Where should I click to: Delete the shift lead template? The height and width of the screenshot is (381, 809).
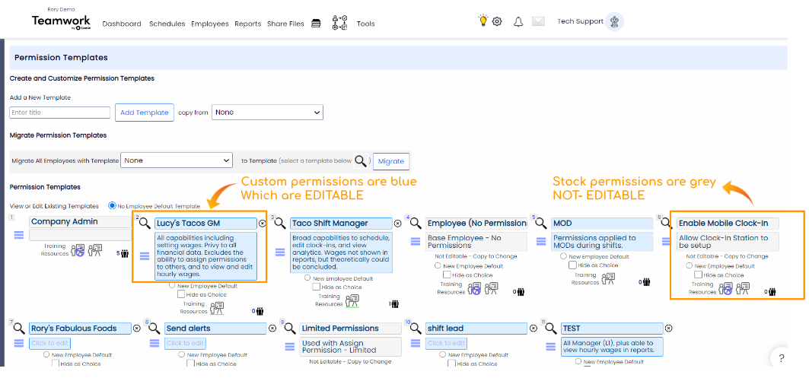click(533, 329)
